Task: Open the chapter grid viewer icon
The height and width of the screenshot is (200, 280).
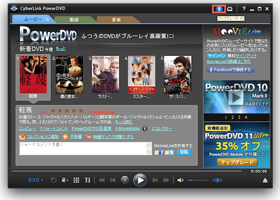Action: pyautogui.click(x=76, y=180)
